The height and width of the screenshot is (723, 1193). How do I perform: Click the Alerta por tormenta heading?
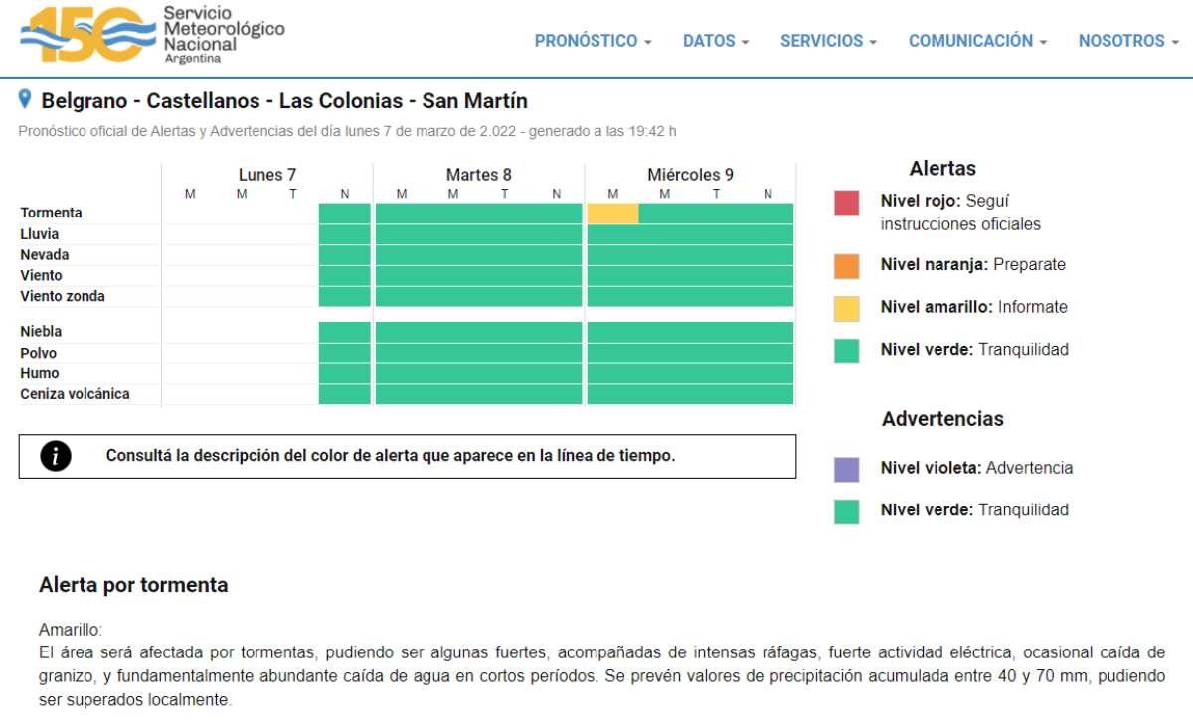133,585
